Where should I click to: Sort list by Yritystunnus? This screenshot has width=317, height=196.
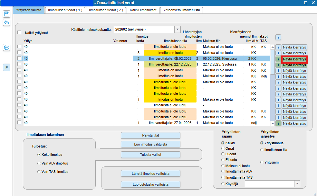(262, 143)
